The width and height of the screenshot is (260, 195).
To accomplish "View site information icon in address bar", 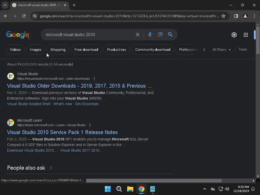I will tap(35, 16).
